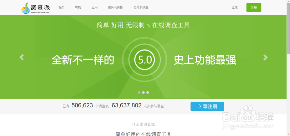Open the 服务与价格 menu item
Screen dimensions: 290x136
click(115, 8)
